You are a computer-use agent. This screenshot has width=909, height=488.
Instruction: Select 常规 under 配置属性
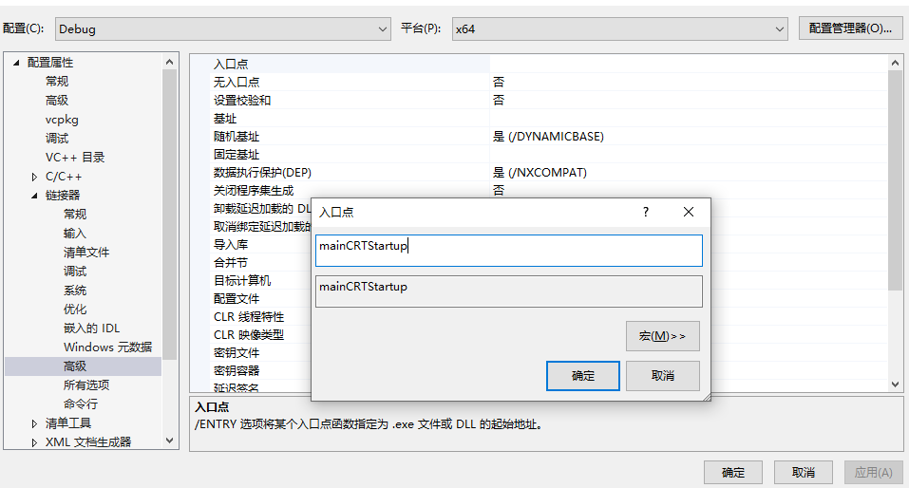57,81
